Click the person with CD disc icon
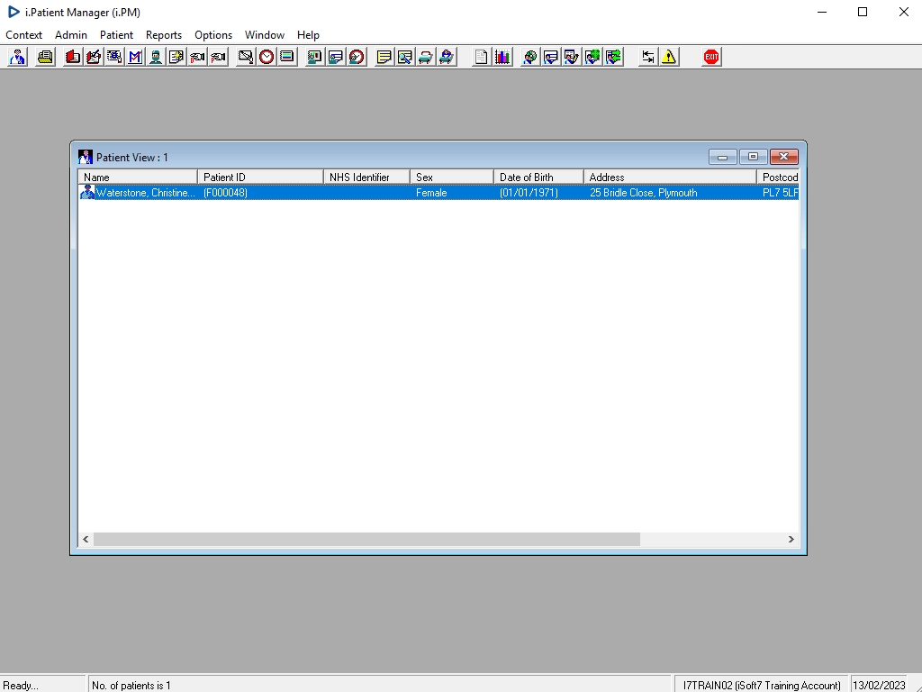This screenshot has width=922, height=692. pos(529,57)
